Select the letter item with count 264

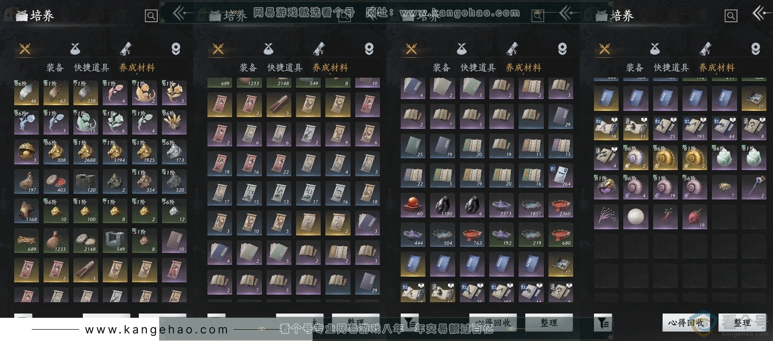(560, 175)
